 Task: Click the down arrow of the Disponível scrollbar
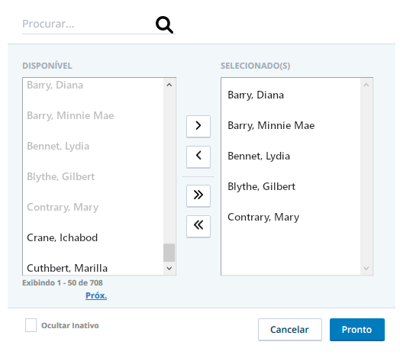[169, 268]
